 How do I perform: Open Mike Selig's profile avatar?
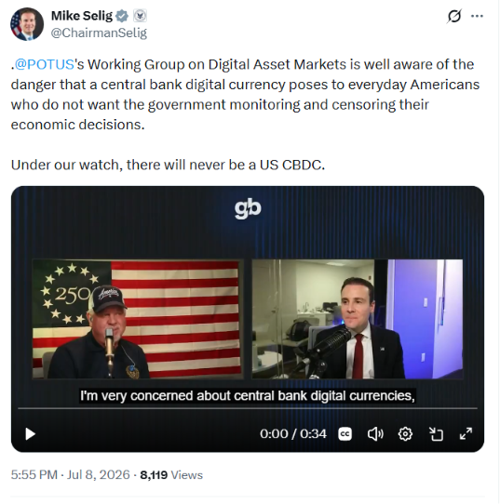[x=27, y=24]
